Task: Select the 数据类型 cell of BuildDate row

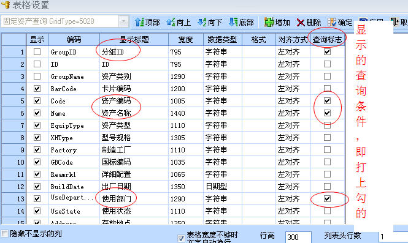Action: [223, 187]
